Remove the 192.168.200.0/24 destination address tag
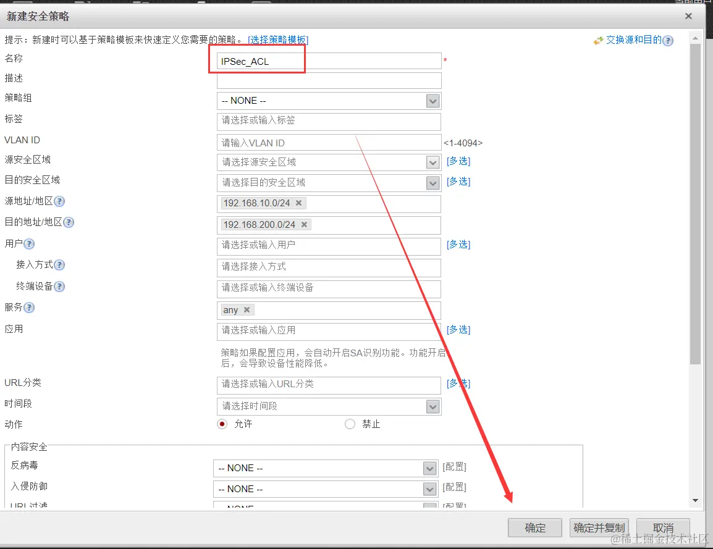 point(304,225)
